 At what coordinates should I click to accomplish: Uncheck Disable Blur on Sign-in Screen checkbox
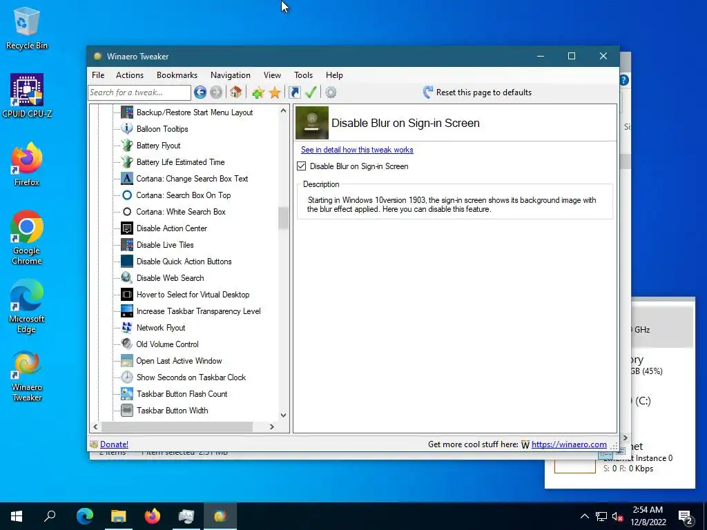[x=302, y=166]
